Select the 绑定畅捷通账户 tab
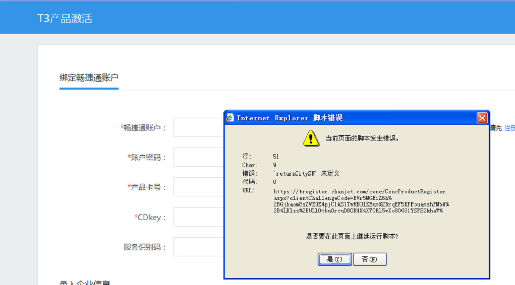 pyautogui.click(x=89, y=78)
